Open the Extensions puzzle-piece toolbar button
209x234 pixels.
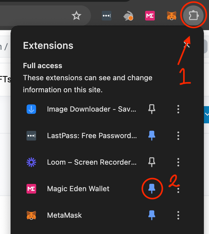[194, 15]
